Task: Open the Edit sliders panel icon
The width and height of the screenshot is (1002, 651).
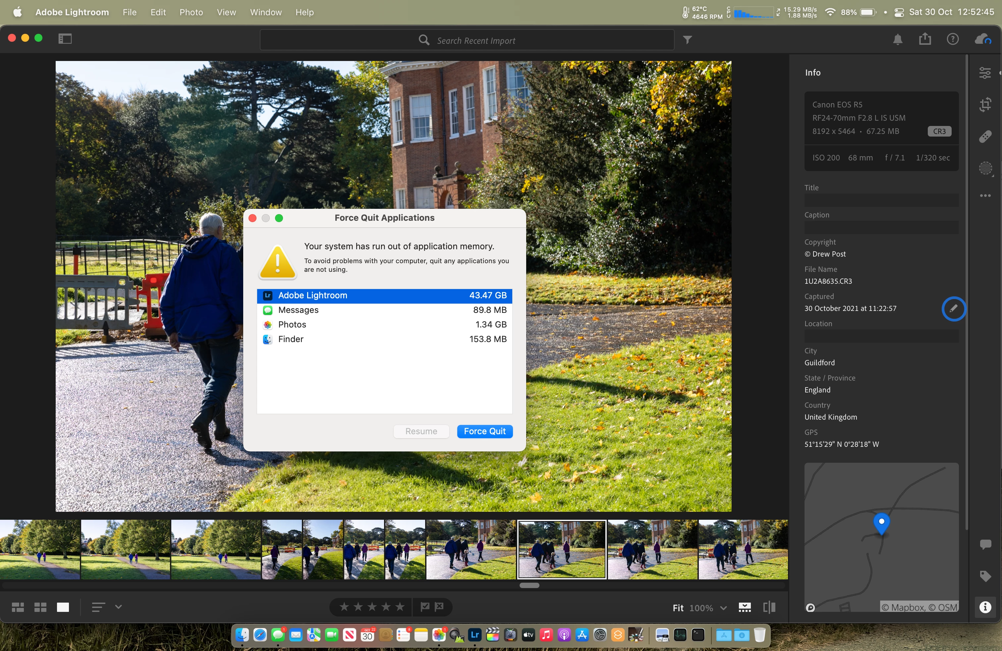Action: (x=985, y=73)
